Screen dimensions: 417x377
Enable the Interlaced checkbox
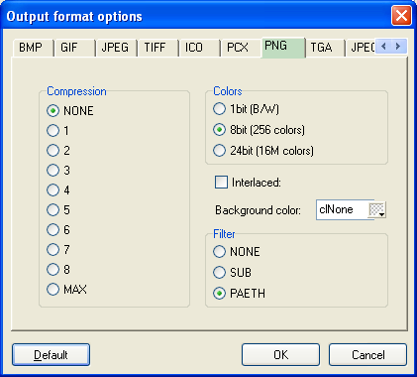pos(221,182)
